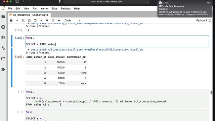Run the selected cell play icon
Image resolution: width=215 pixels, height=121 pixels.
coord(41,21)
